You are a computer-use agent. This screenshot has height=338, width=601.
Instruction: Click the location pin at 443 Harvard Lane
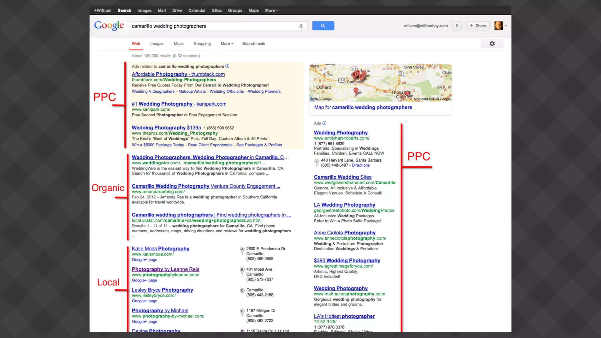click(x=317, y=162)
